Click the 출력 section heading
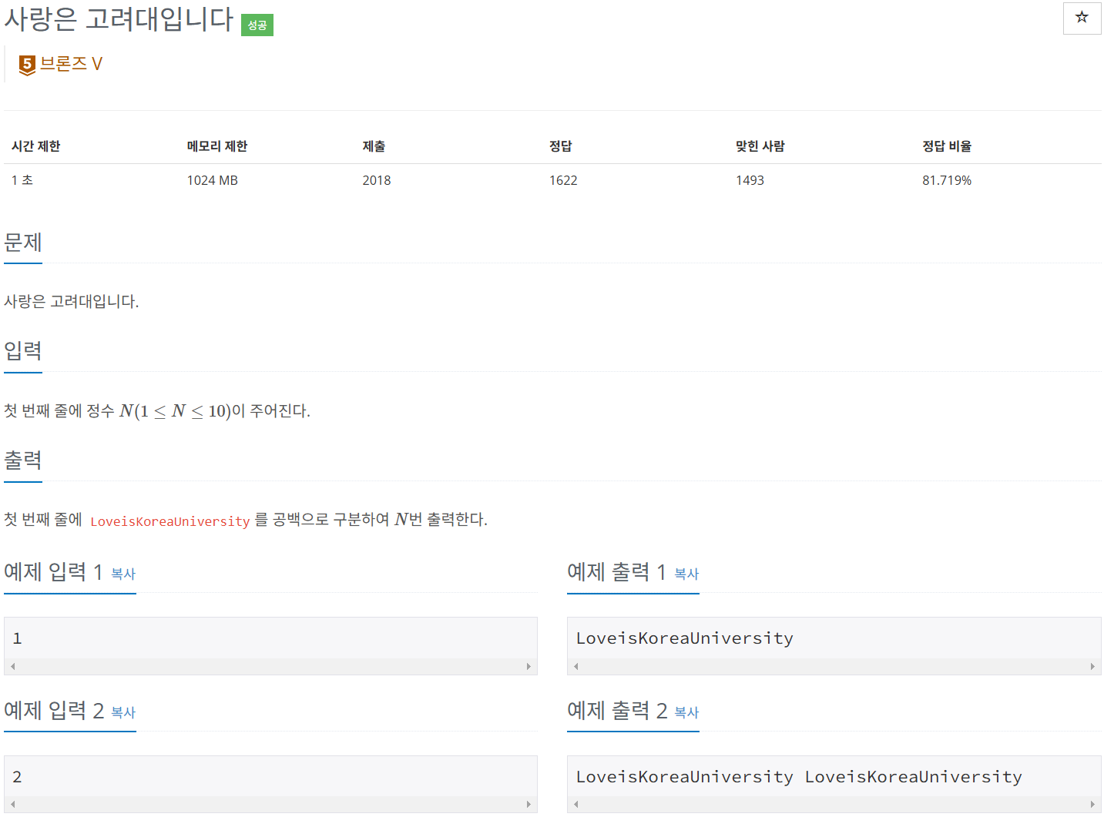This screenshot has height=817, width=1104. tap(23, 460)
